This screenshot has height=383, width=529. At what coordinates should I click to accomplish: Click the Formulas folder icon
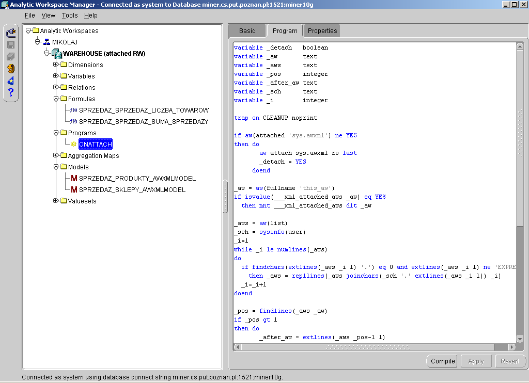pyautogui.click(x=64, y=99)
